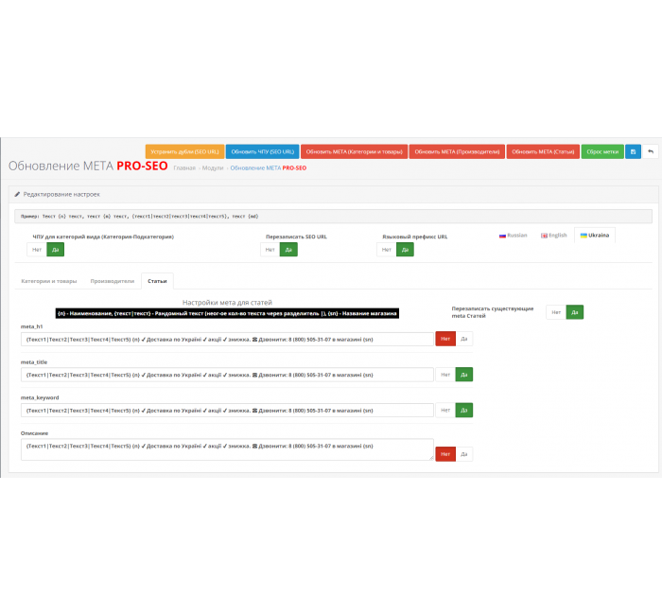Click the back arrow icon button
The height and width of the screenshot is (615, 662).
coord(651,151)
